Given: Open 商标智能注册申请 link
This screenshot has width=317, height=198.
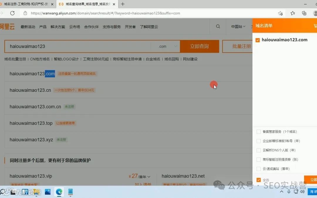Looking at the screenshot, I should (x=127, y=59).
